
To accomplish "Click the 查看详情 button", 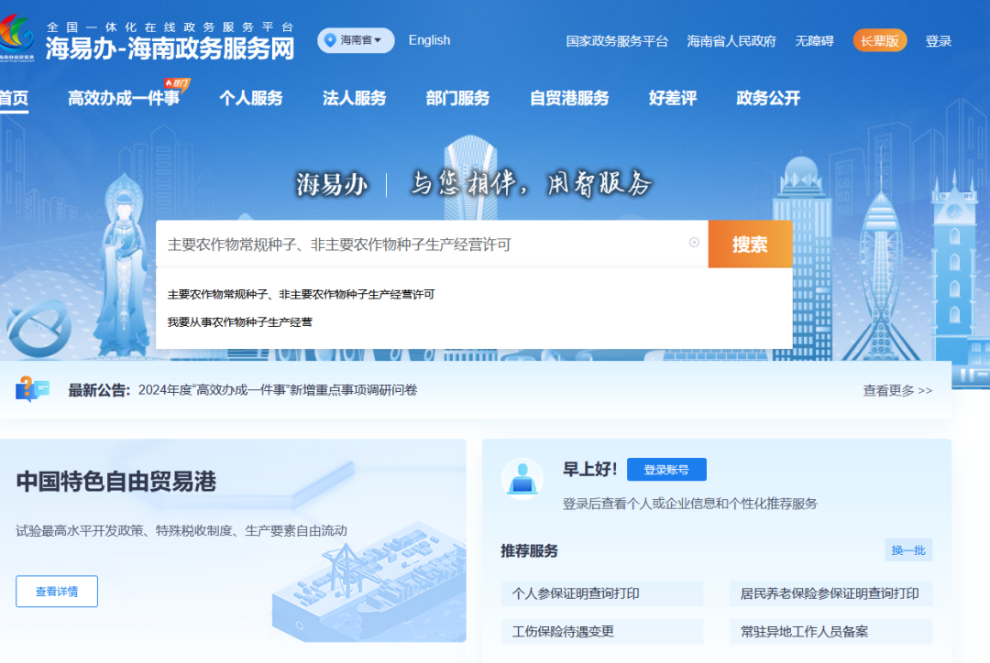I will [57, 591].
